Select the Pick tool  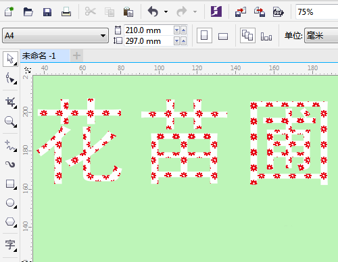[10, 59]
